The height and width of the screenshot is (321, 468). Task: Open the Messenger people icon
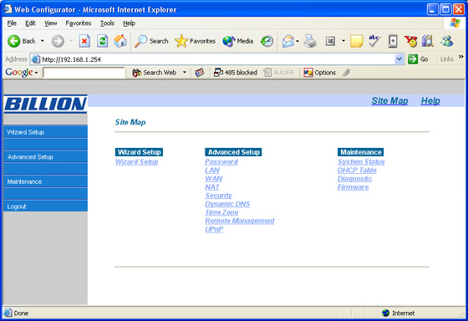(447, 41)
